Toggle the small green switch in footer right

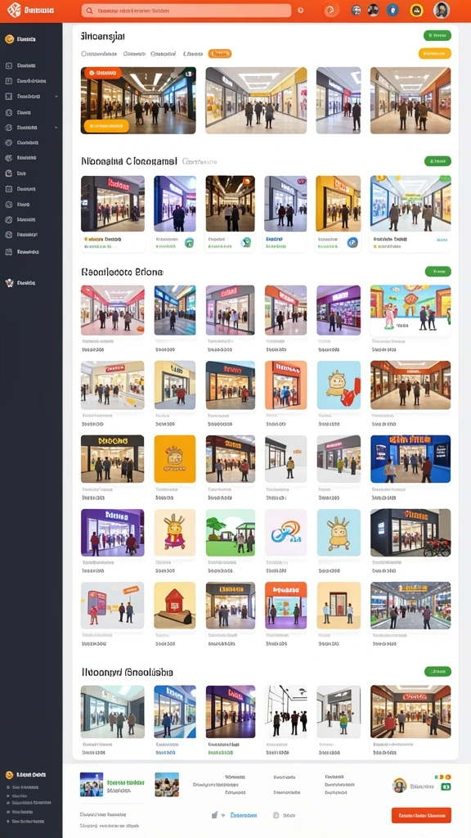(446, 786)
